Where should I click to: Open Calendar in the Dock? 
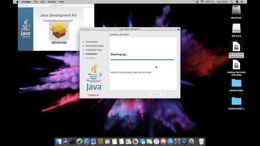click(x=107, y=142)
